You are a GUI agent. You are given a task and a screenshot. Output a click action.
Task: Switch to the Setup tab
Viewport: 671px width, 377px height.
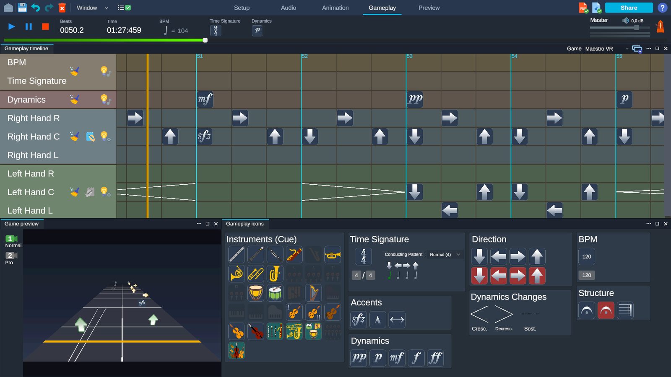(242, 8)
